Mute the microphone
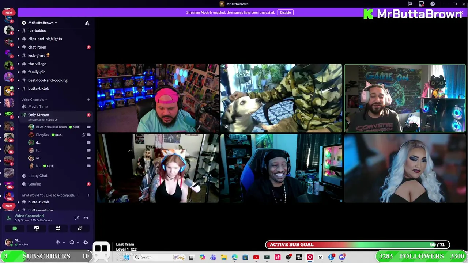 (58, 242)
